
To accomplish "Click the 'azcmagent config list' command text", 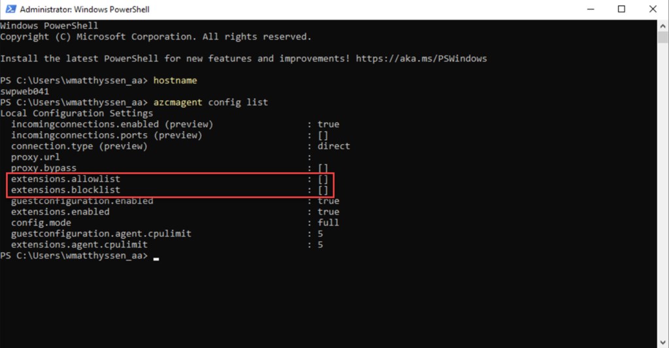I will pos(210,103).
